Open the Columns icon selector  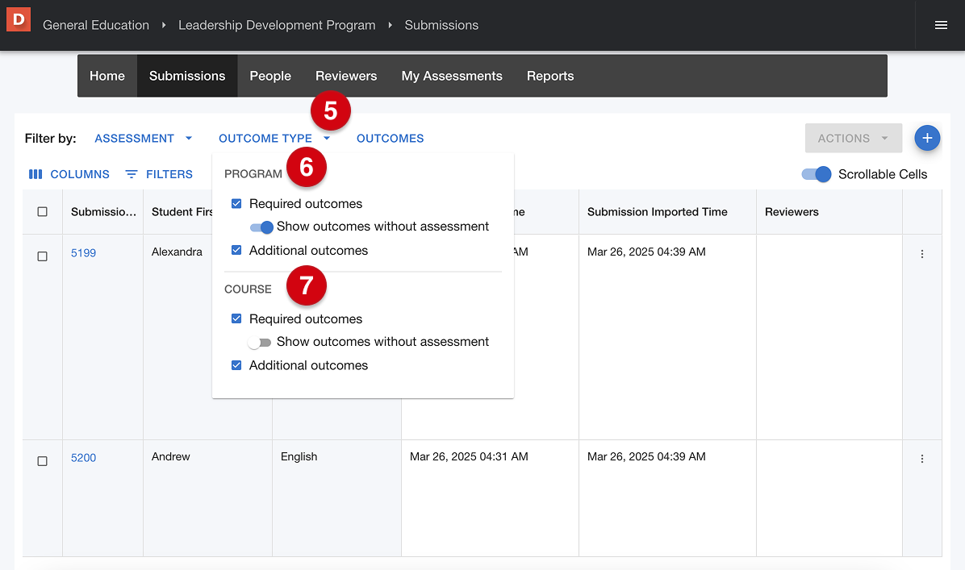36,174
